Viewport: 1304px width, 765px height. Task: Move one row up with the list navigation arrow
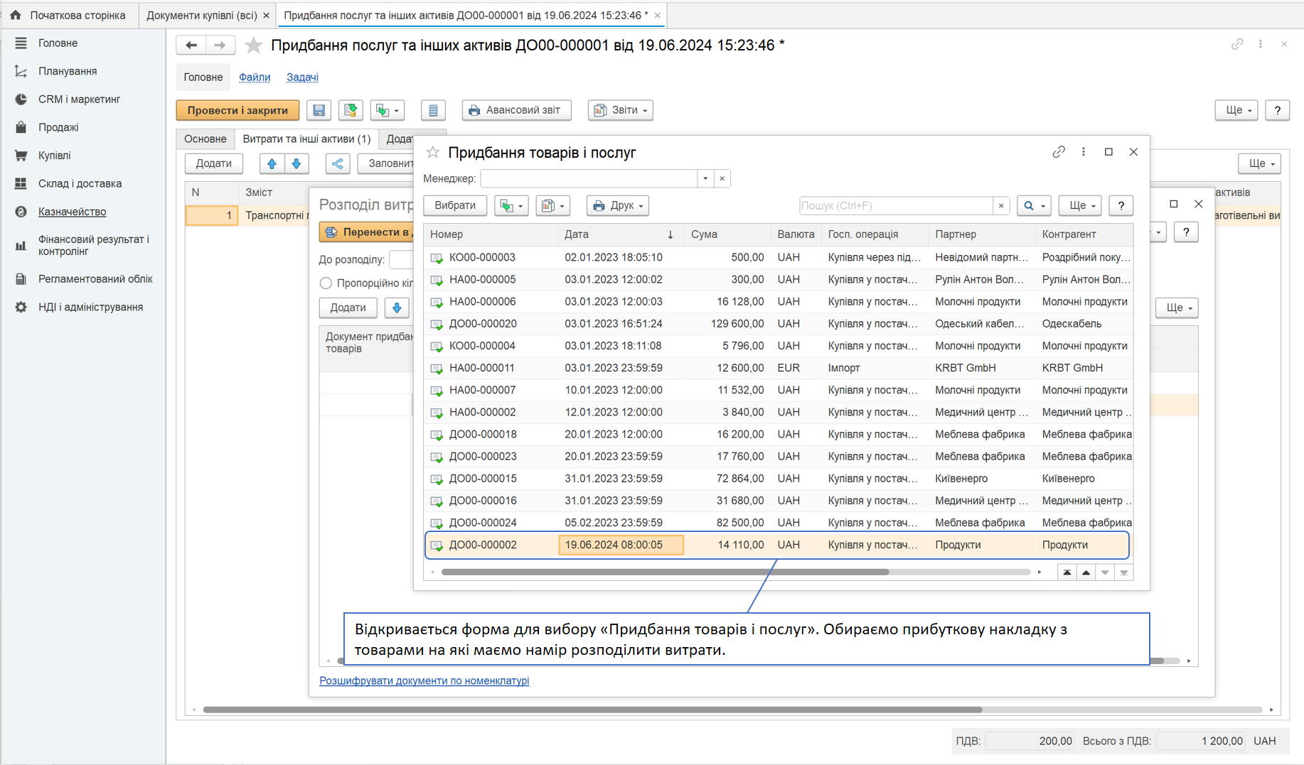1086,573
